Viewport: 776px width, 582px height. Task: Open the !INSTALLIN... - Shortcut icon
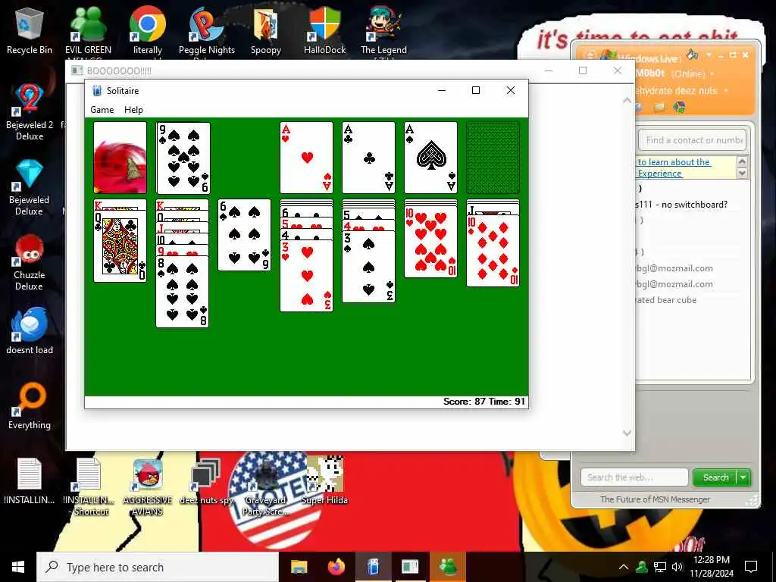coord(89,486)
